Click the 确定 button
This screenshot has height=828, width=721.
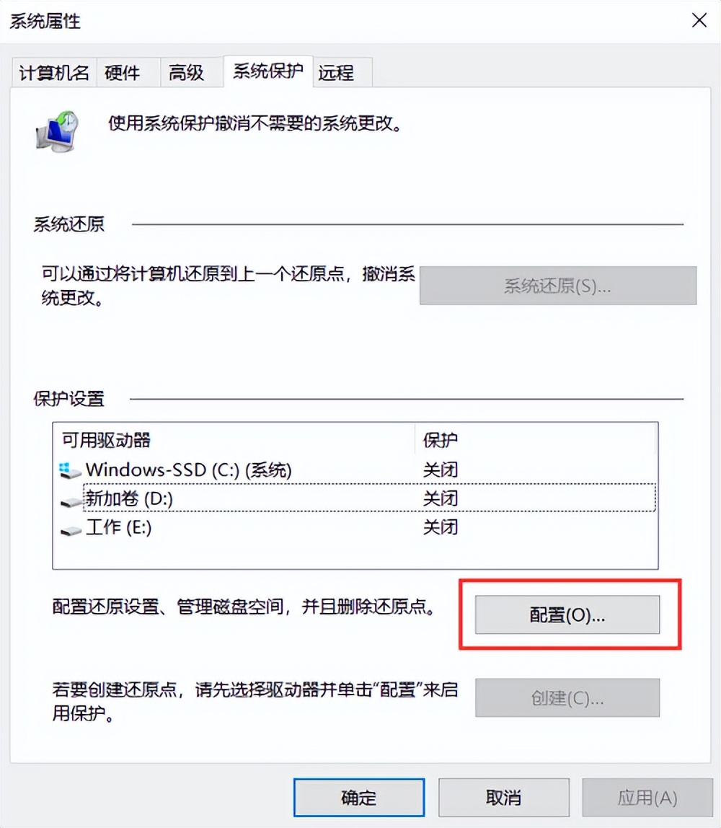click(358, 798)
